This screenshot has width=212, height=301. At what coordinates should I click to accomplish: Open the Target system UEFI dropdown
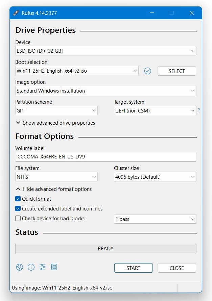(x=155, y=110)
